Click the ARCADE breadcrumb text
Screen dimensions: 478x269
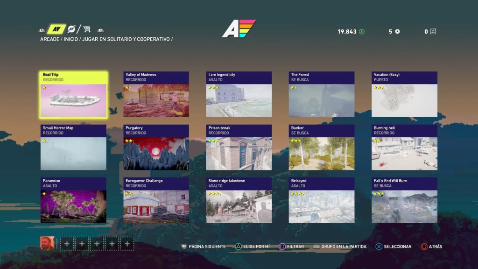coord(49,39)
